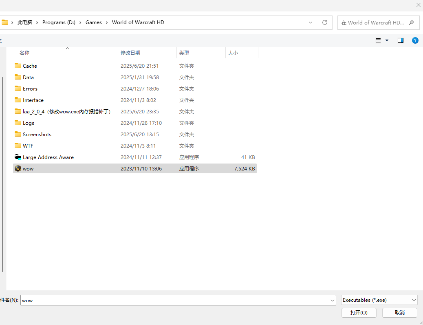This screenshot has width=423, height=325.
Task: Click the date 2025/6/20 23:35
Action: point(139,111)
